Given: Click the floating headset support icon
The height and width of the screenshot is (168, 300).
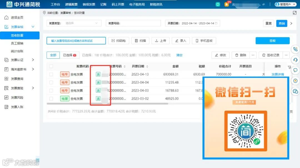Looking at the screenshot, I should [295, 60].
